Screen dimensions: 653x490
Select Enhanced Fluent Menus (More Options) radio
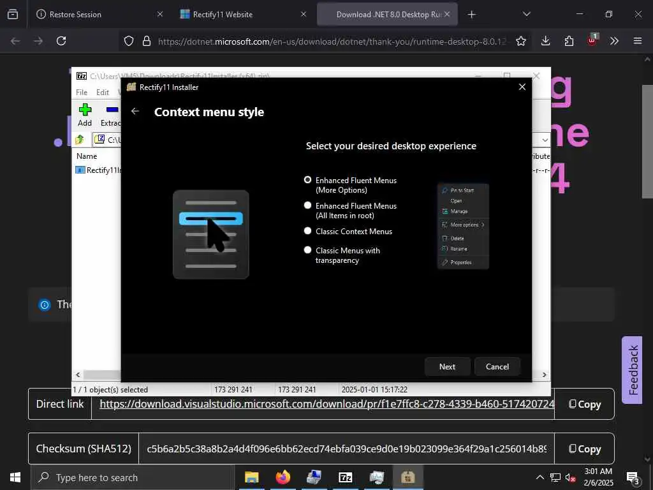[308, 180]
